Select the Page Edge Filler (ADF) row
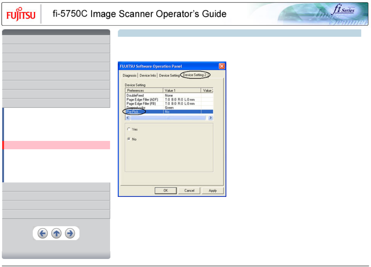Image resolution: width=371 pixels, height=267 pixels. pyautogui.click(x=169, y=100)
